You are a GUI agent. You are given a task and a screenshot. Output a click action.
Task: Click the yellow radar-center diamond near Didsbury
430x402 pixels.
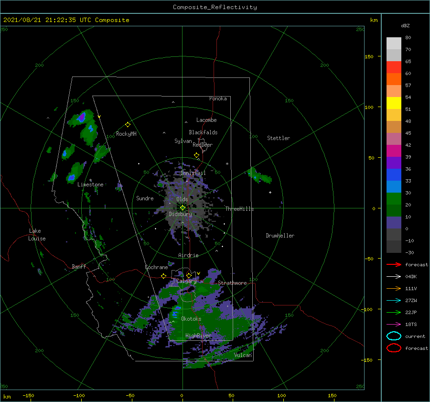[x=183, y=208]
